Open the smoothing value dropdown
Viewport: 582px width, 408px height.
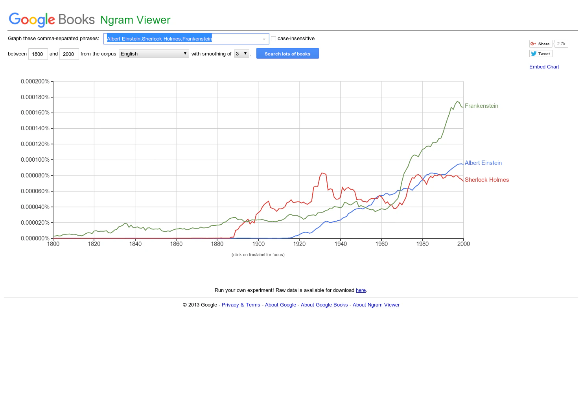click(241, 54)
